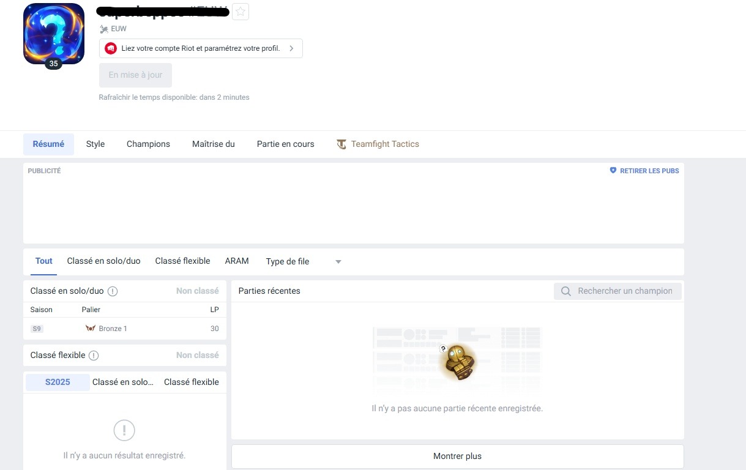Image resolution: width=746 pixels, height=470 pixels.
Task: Open the Maîtrise du tab
Action: 214,144
